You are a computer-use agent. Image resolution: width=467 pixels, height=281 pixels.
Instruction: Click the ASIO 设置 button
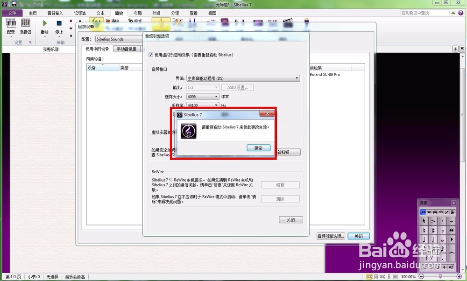(x=237, y=87)
